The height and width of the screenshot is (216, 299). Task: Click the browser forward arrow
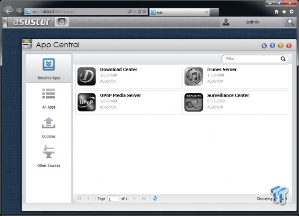pyautogui.click(x=19, y=12)
